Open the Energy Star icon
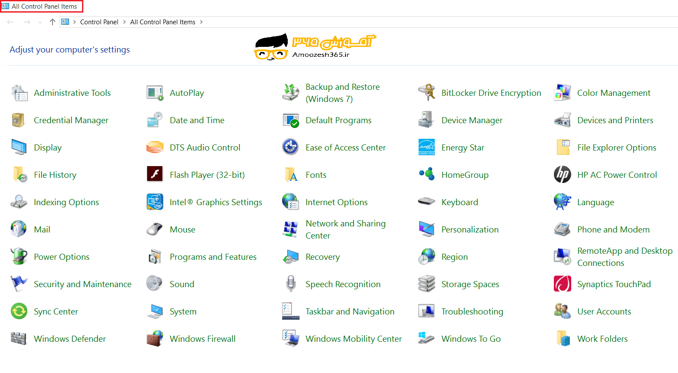Viewport: 678px width, 373px height. tap(427, 147)
